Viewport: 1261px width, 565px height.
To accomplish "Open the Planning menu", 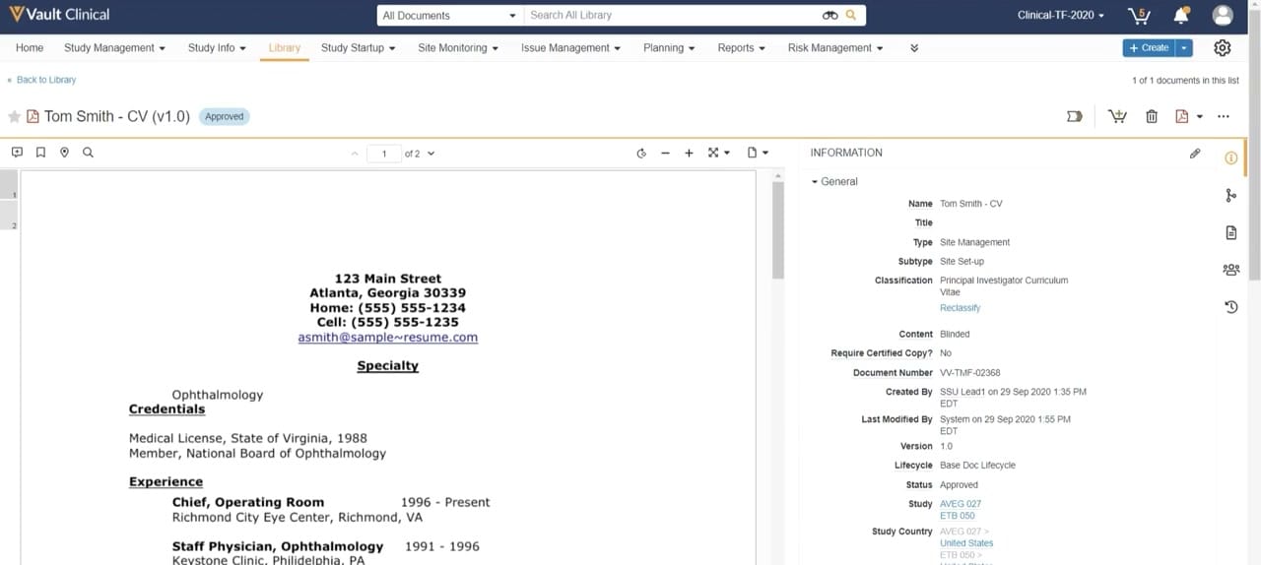I will coord(669,47).
